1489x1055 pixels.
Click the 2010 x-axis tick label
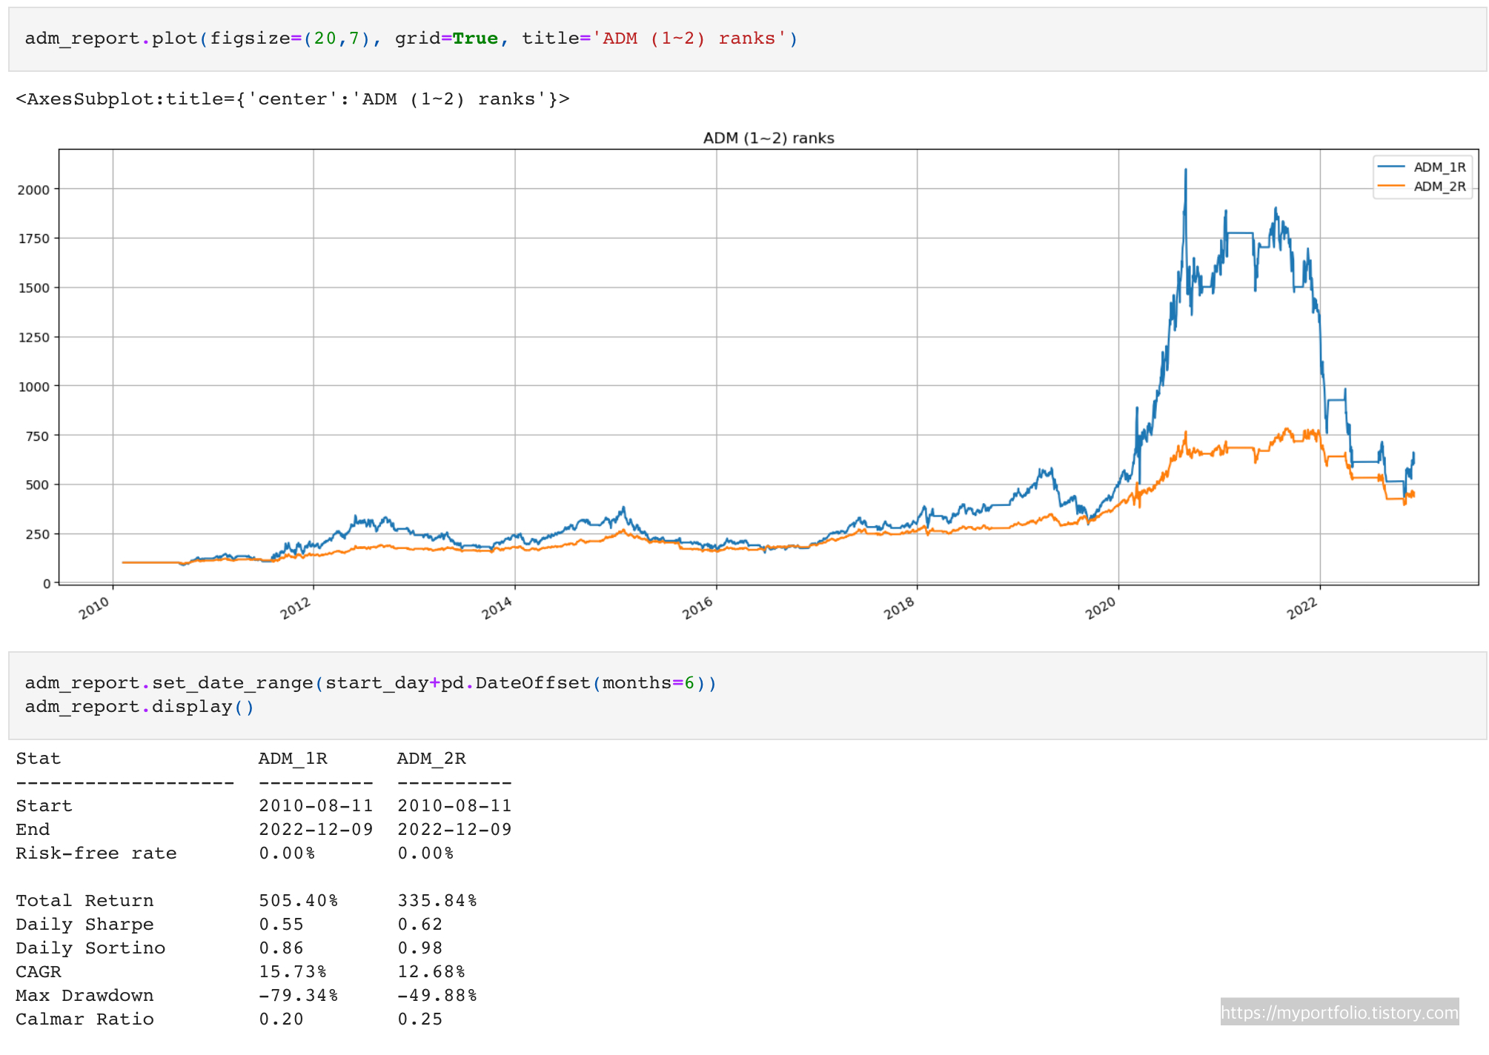pyautogui.click(x=94, y=608)
